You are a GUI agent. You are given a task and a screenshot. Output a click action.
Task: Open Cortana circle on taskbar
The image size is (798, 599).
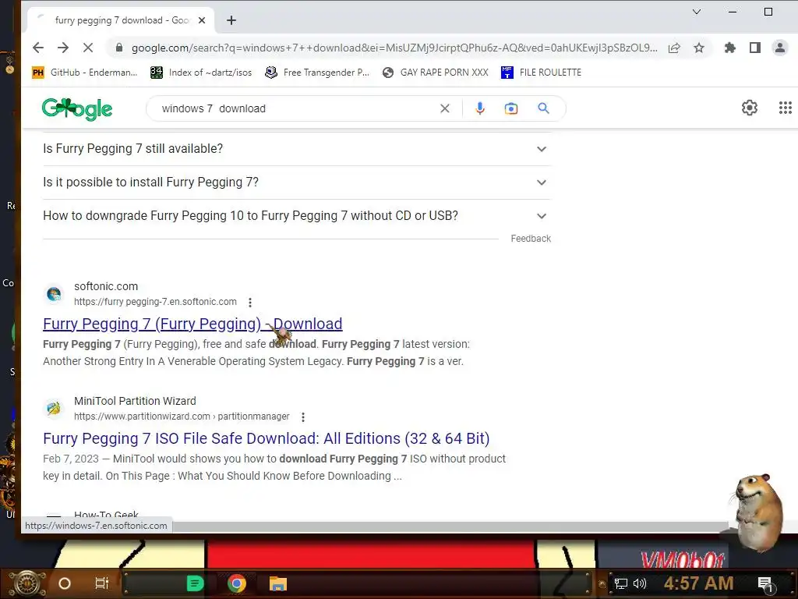point(65,583)
